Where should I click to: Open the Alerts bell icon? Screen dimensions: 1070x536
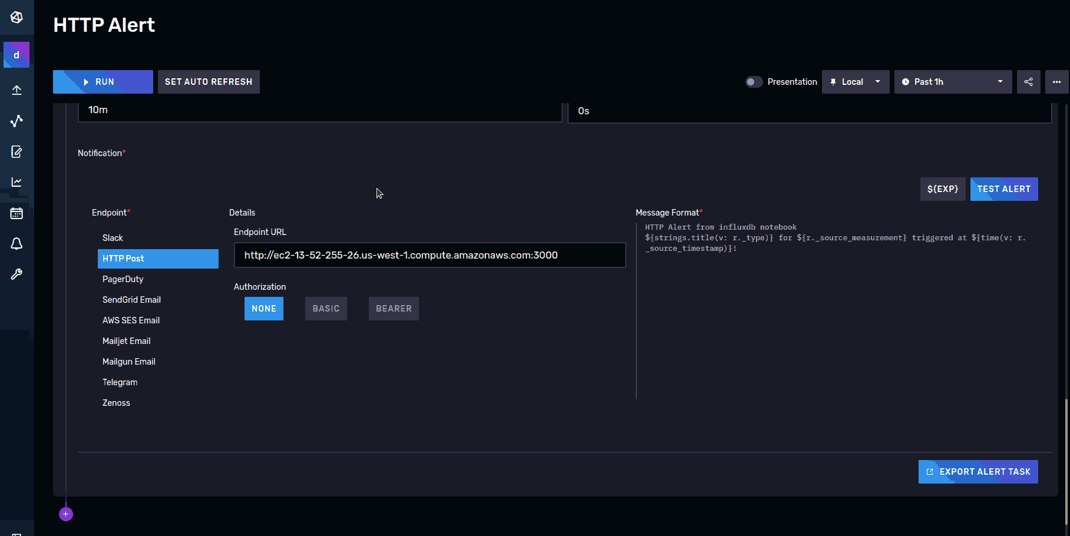[16, 243]
